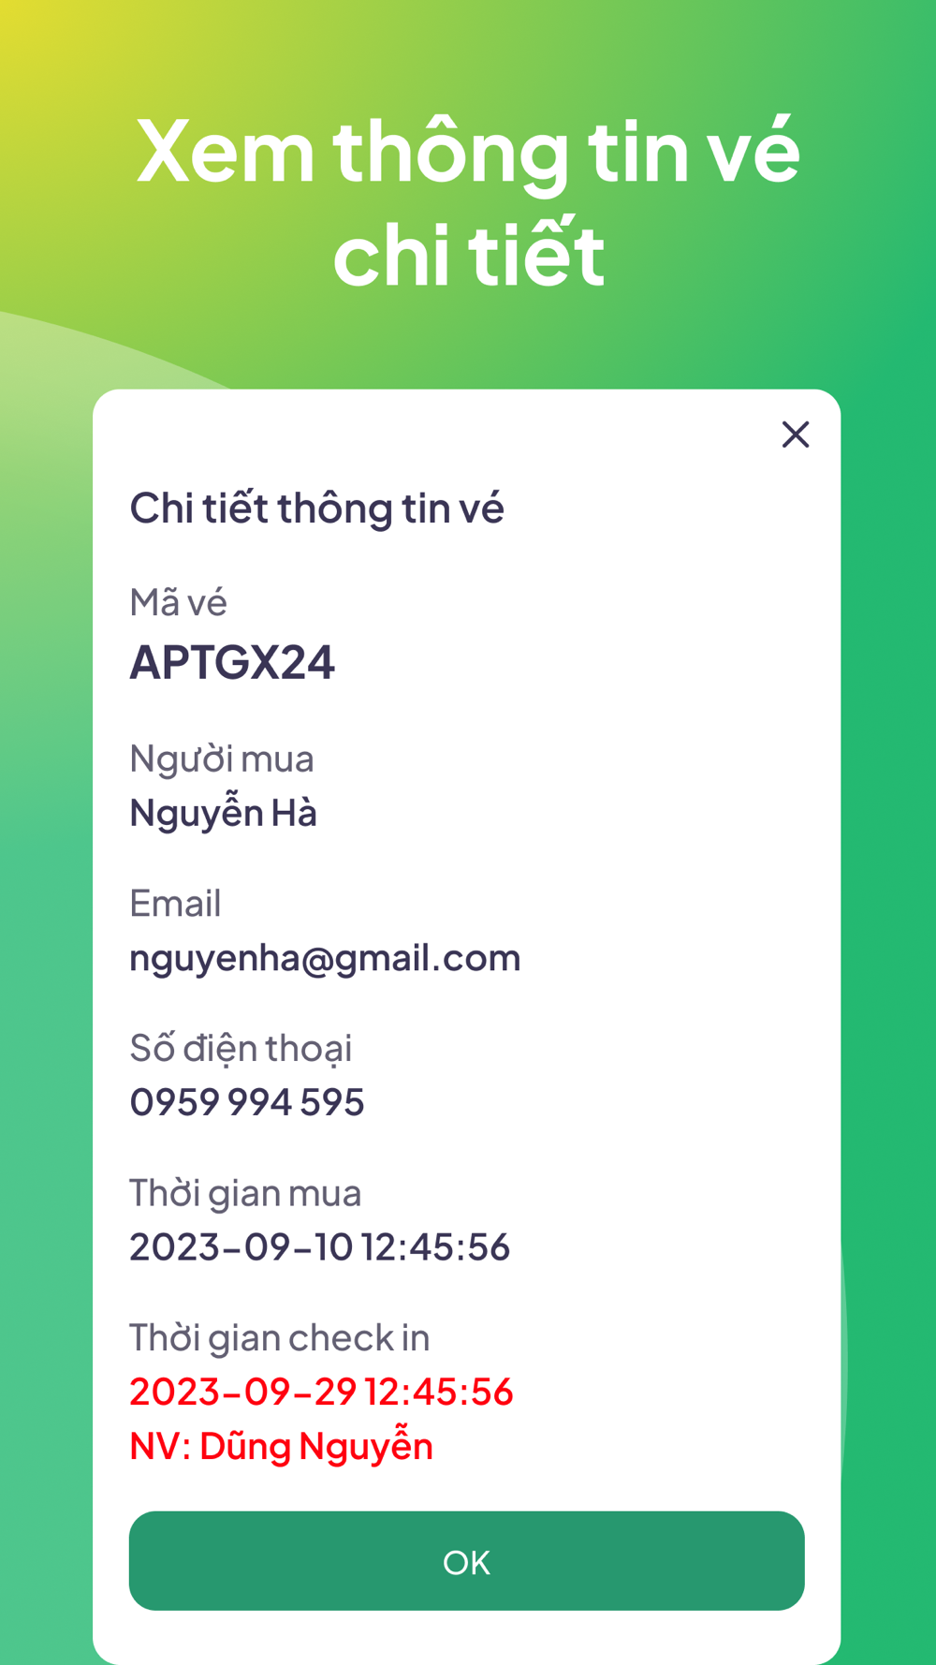The image size is (936, 1665).
Task: Confirm with the OK button
Action: point(467,1561)
